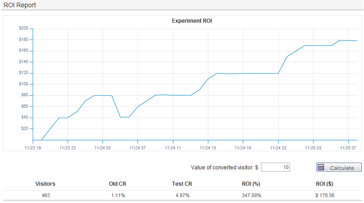The image size is (364, 203).
Task: Select the Experiment ROI chart title
Action: point(192,21)
